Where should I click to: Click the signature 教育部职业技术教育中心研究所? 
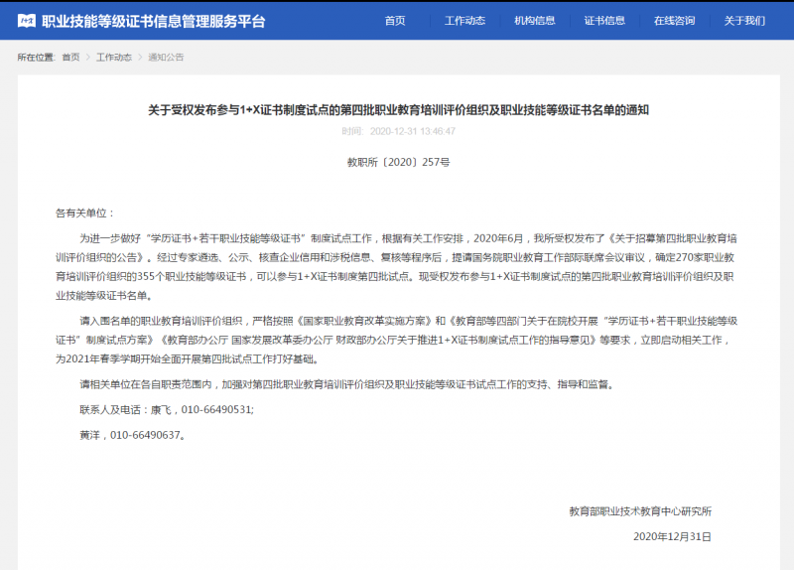(x=640, y=511)
